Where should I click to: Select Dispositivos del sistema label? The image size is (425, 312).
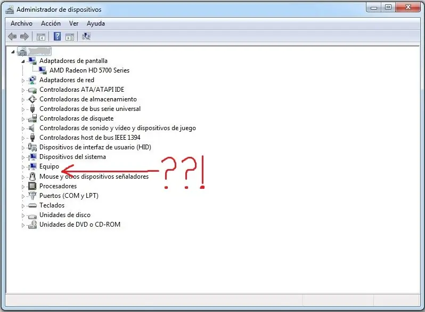[72, 157]
